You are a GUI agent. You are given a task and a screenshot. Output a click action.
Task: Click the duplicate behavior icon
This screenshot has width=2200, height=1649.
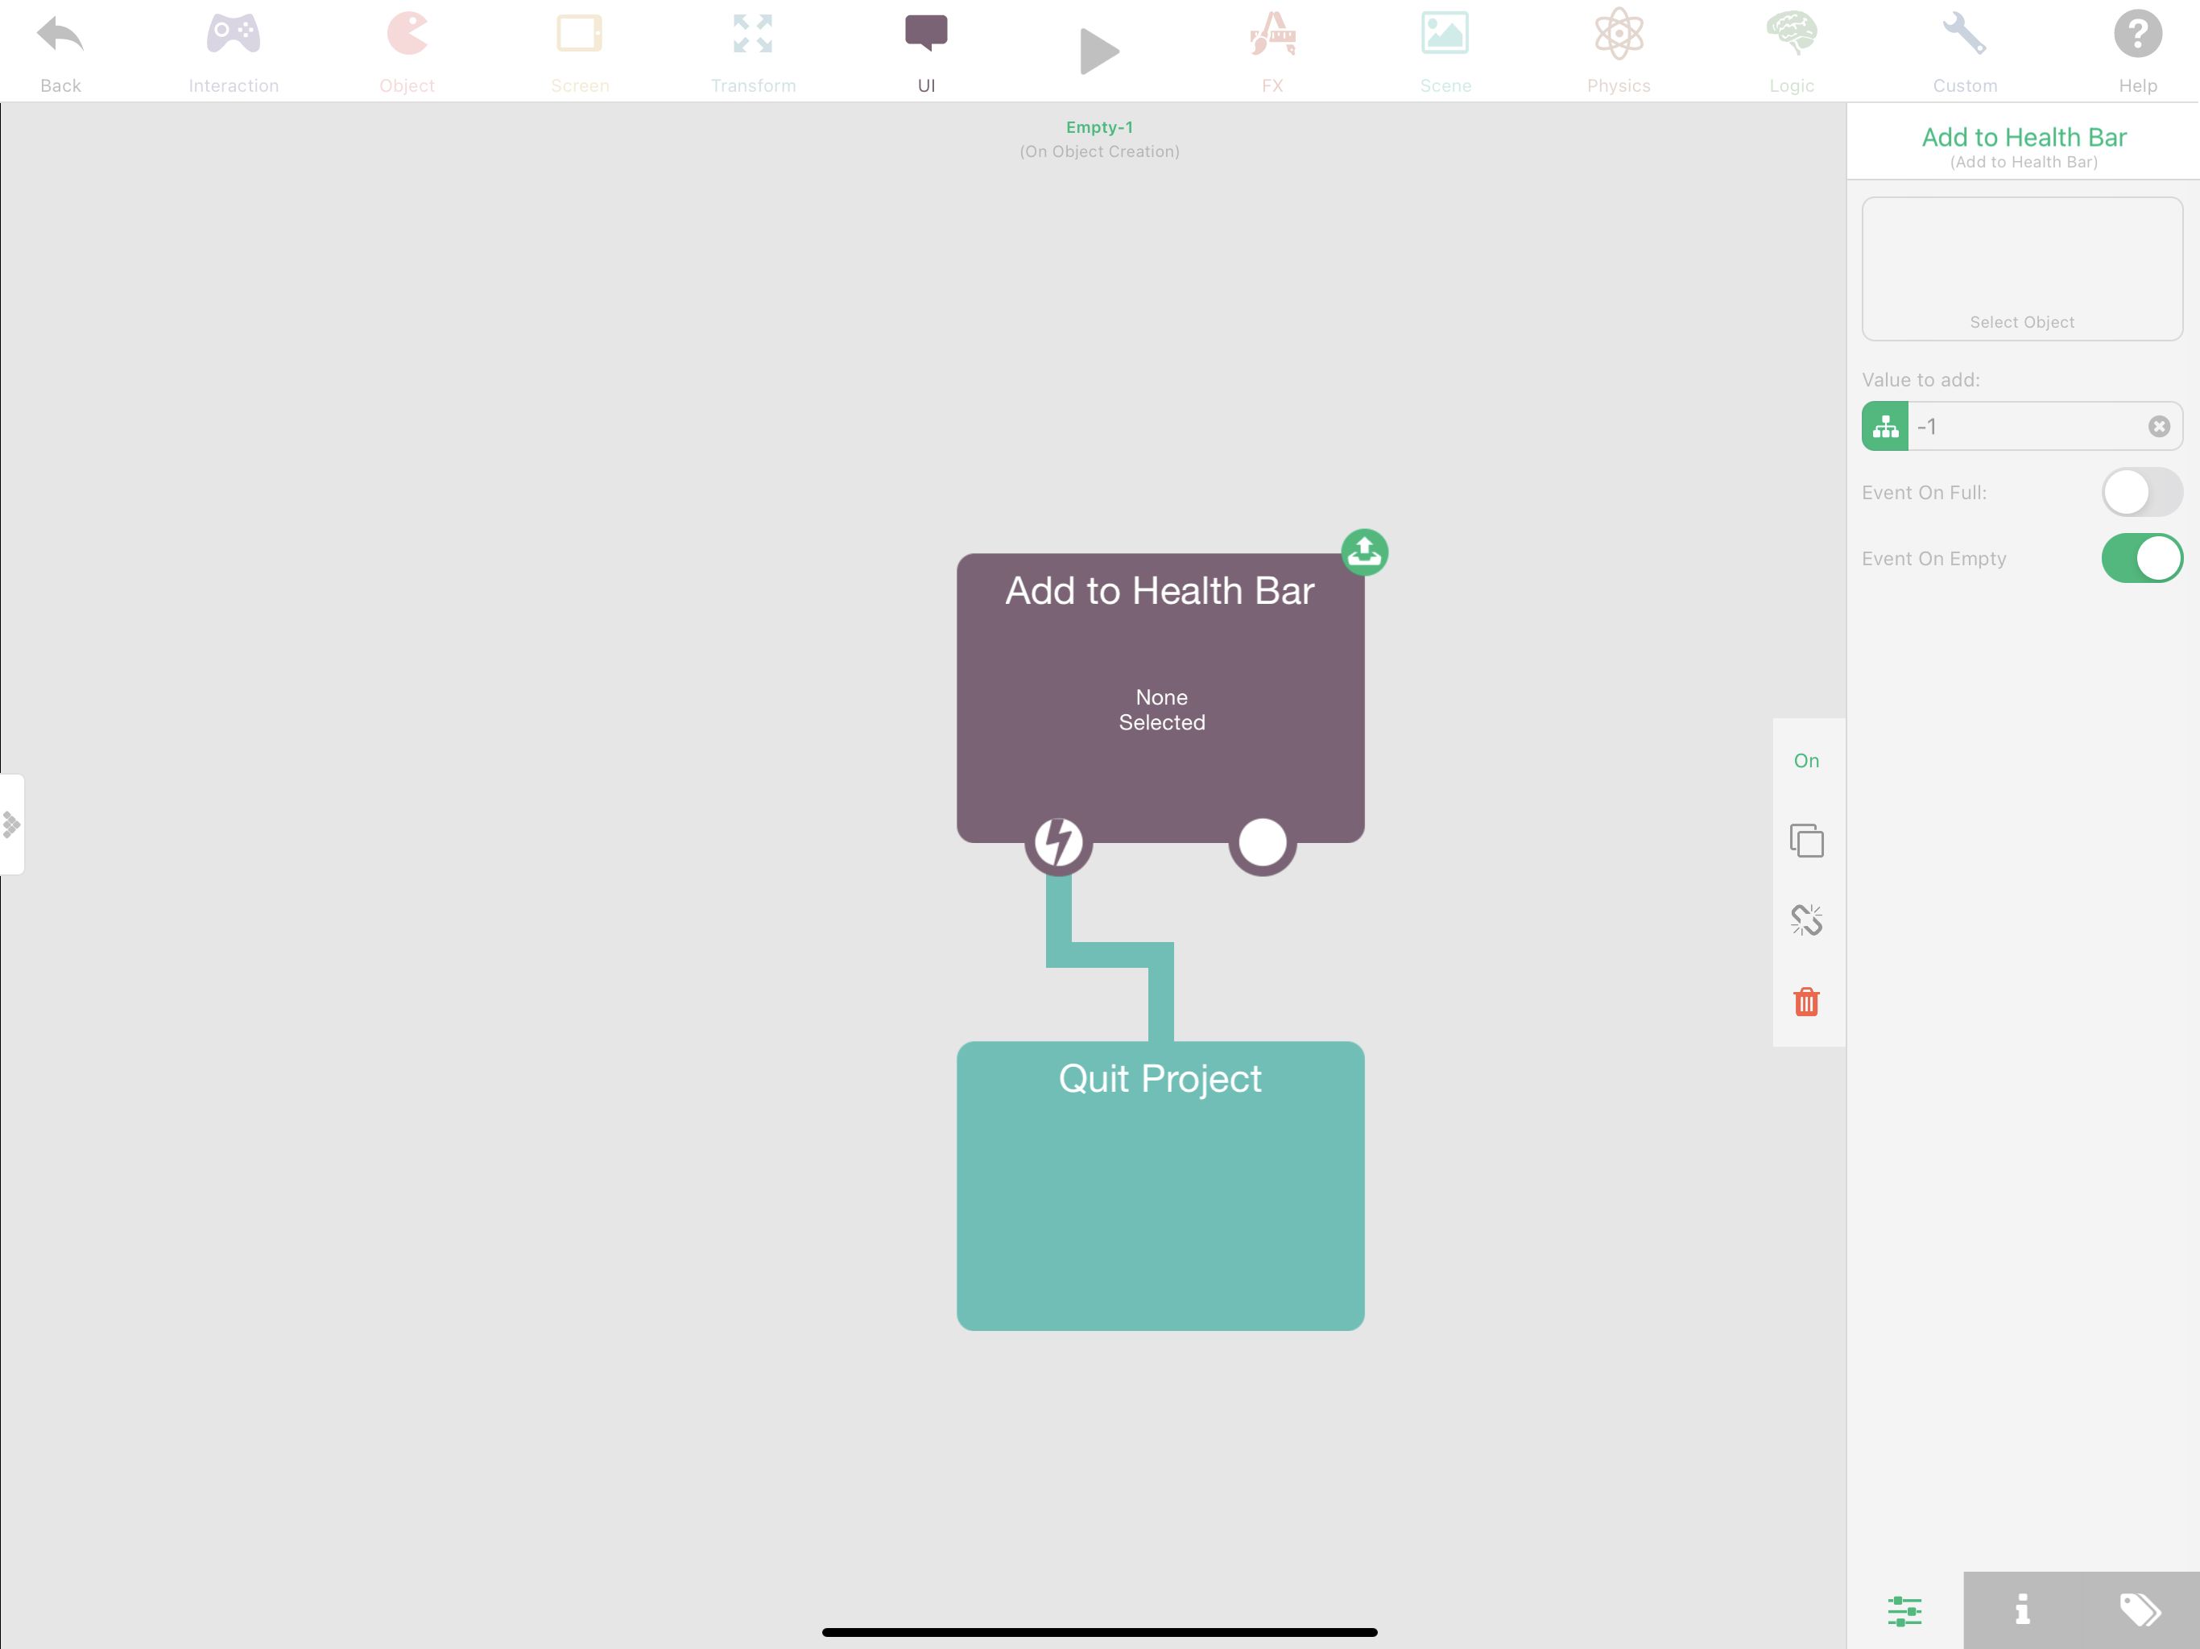[x=1806, y=841]
